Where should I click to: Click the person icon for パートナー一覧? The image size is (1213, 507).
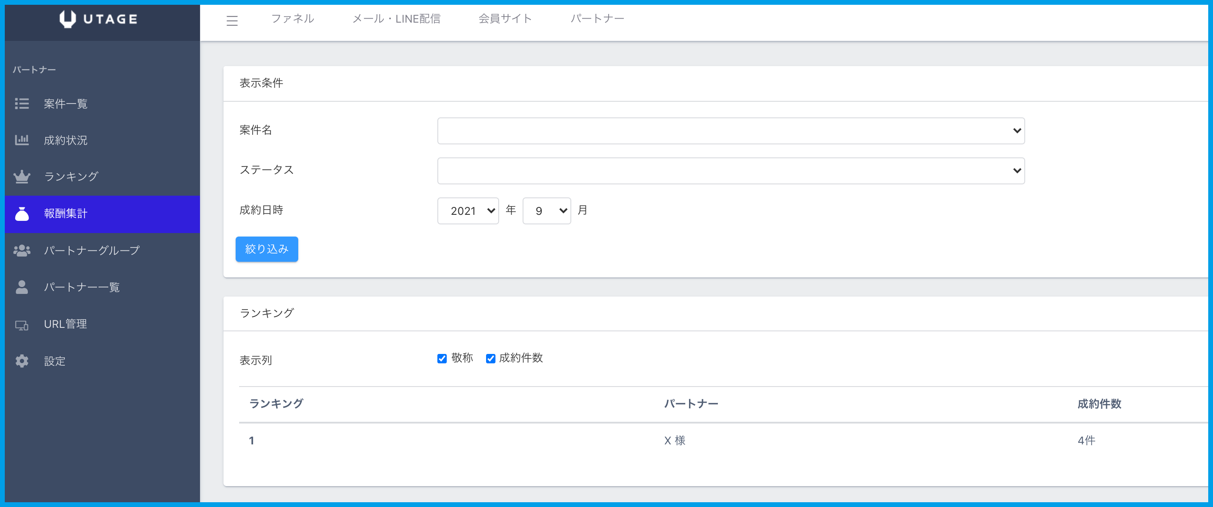tap(22, 287)
